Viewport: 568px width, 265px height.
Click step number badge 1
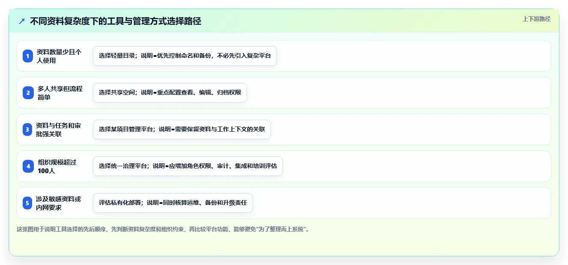tap(27, 56)
